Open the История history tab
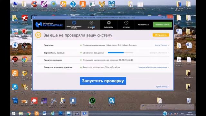This screenshot has height=116, width=206. click(x=126, y=24)
